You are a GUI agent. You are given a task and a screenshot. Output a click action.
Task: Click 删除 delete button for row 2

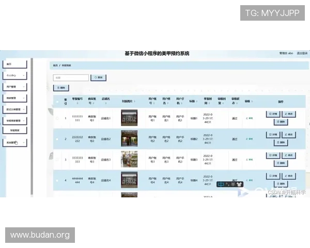(x=281, y=143)
